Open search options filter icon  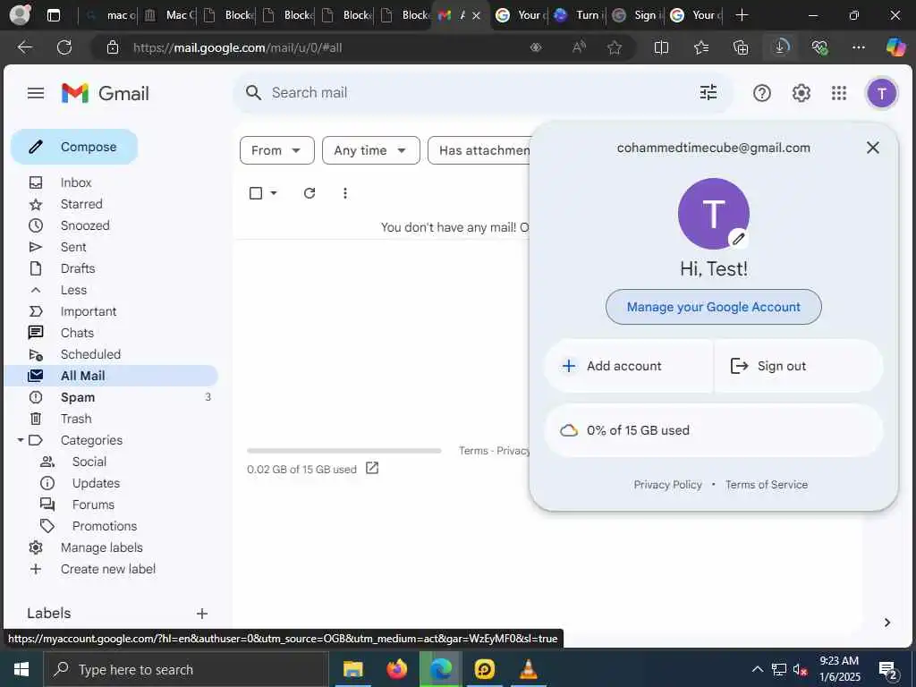click(708, 92)
